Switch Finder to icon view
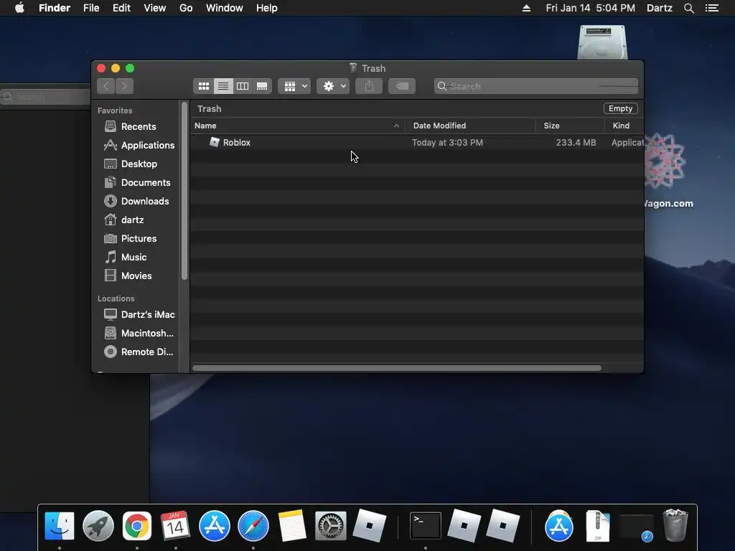This screenshot has width=735, height=551. [x=203, y=86]
